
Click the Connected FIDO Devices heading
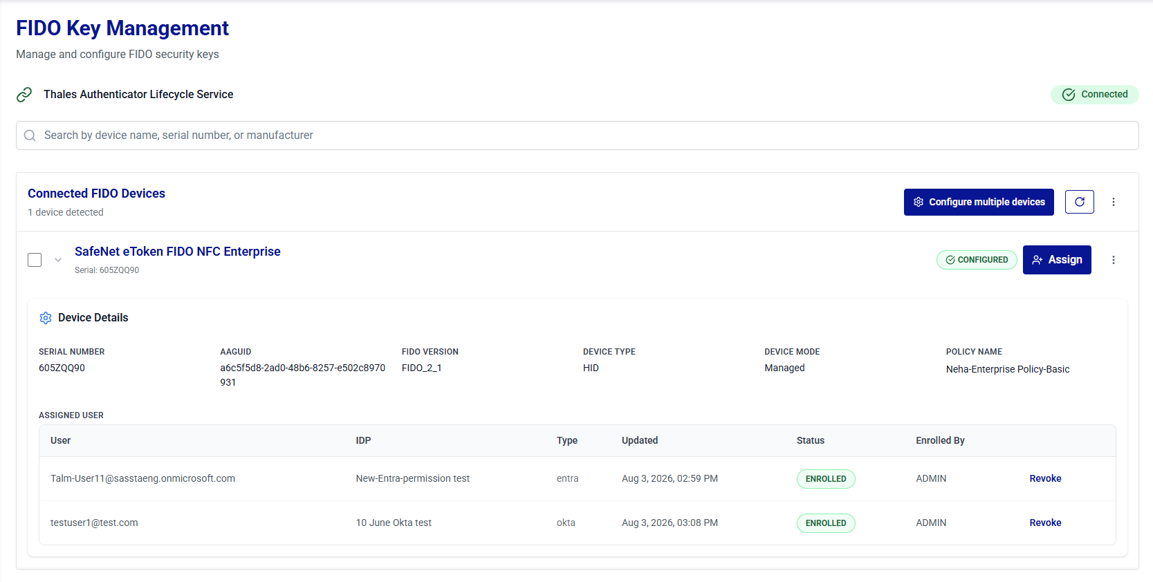tap(97, 194)
